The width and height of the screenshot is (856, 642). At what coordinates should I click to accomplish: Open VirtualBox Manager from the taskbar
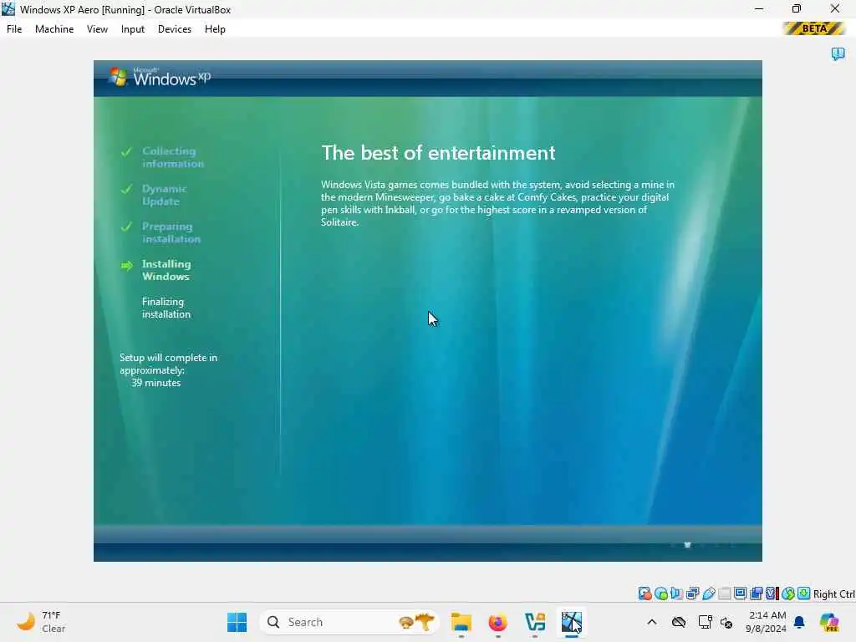534,622
